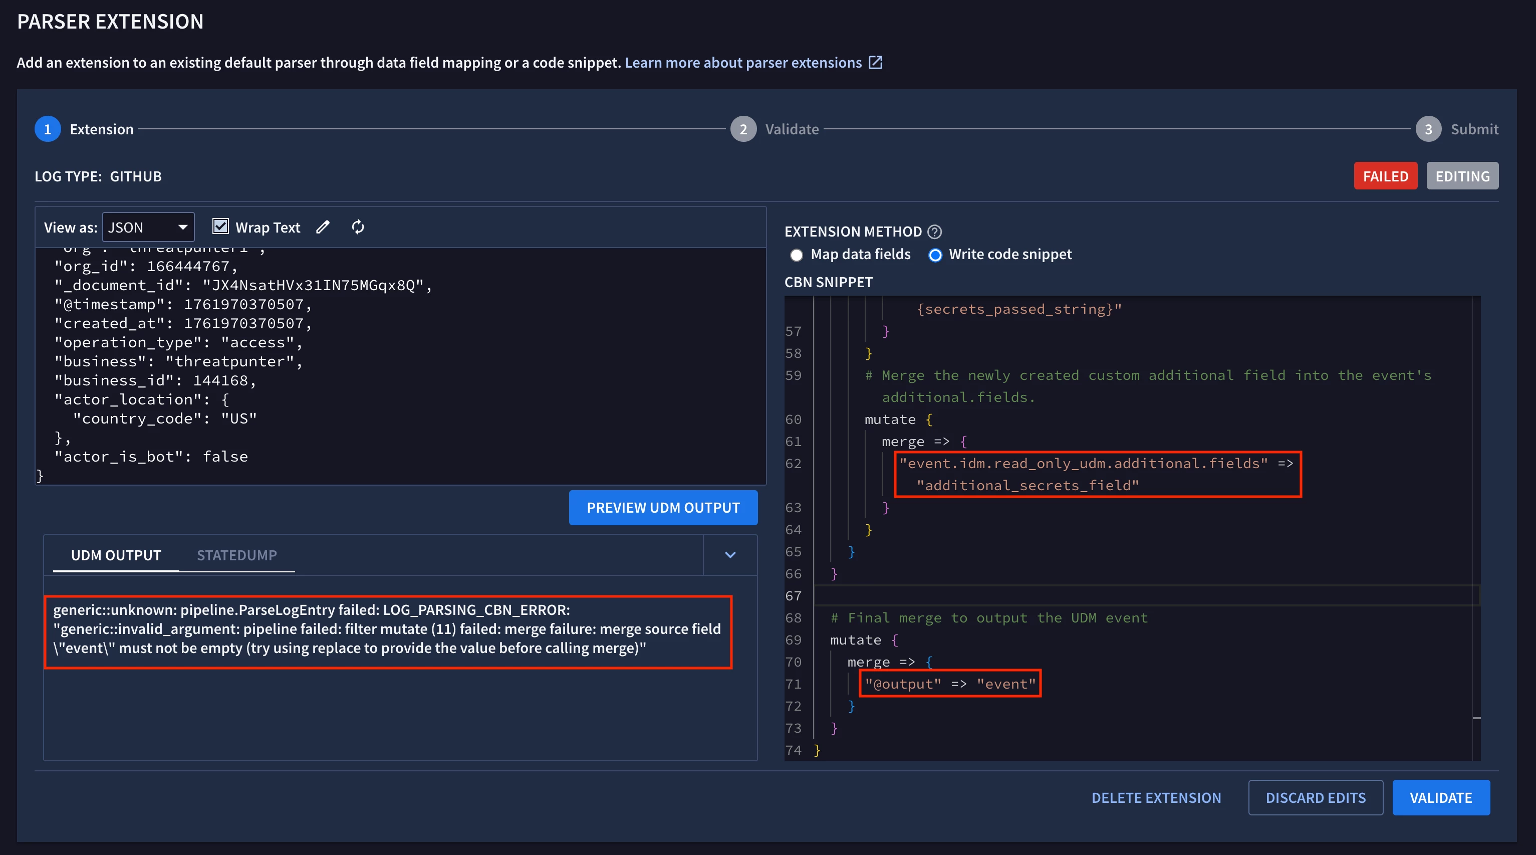Click the pencil edit log icon
Image resolution: width=1536 pixels, height=855 pixels.
tap(323, 228)
